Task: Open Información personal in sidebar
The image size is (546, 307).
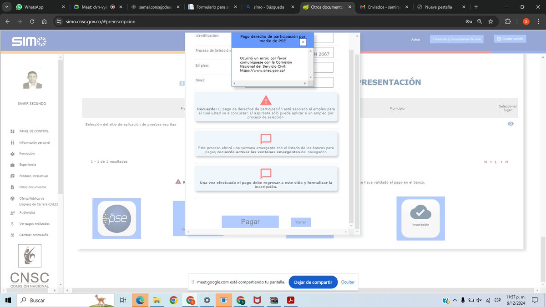Action: click(x=35, y=142)
